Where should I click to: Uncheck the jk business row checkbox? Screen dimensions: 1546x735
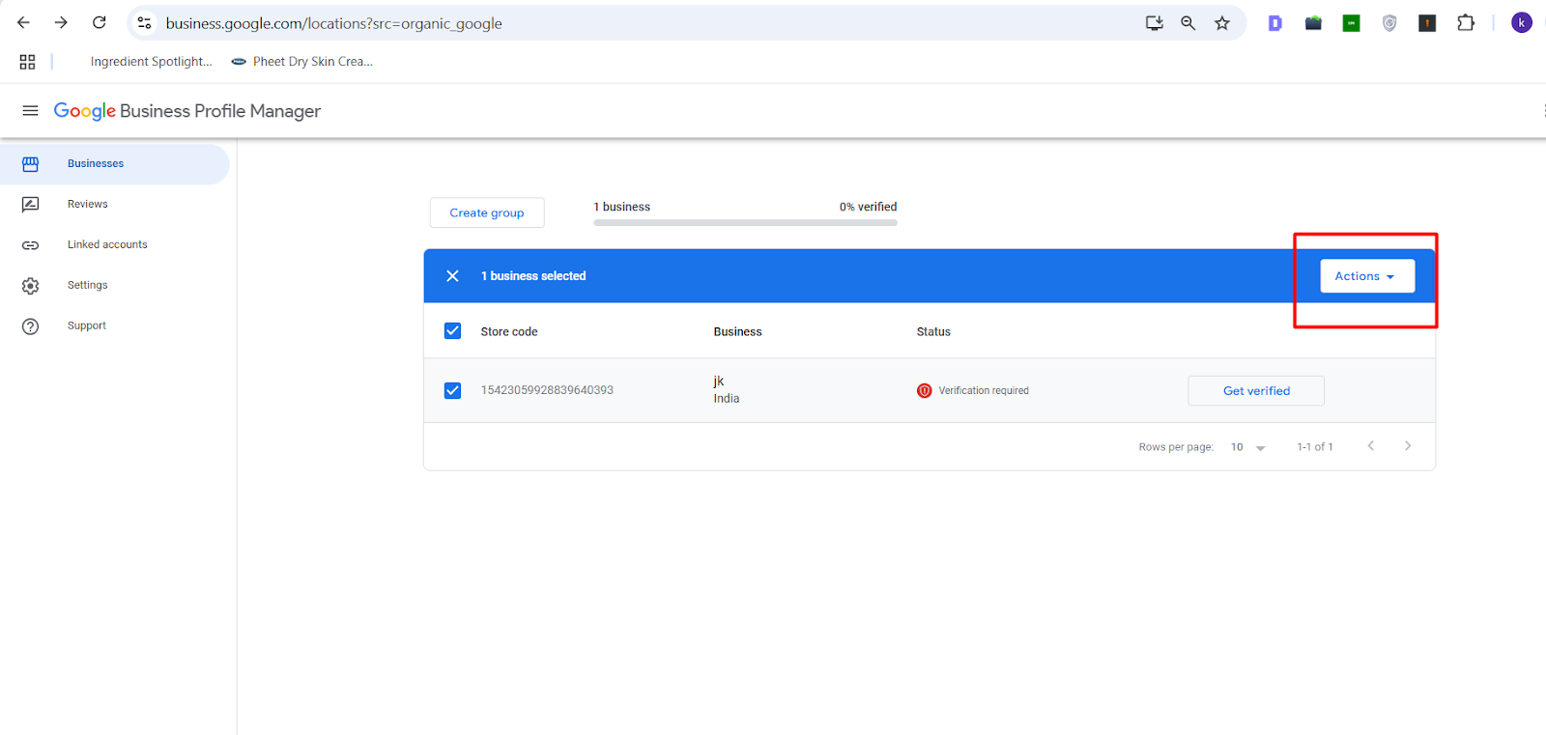pos(452,391)
